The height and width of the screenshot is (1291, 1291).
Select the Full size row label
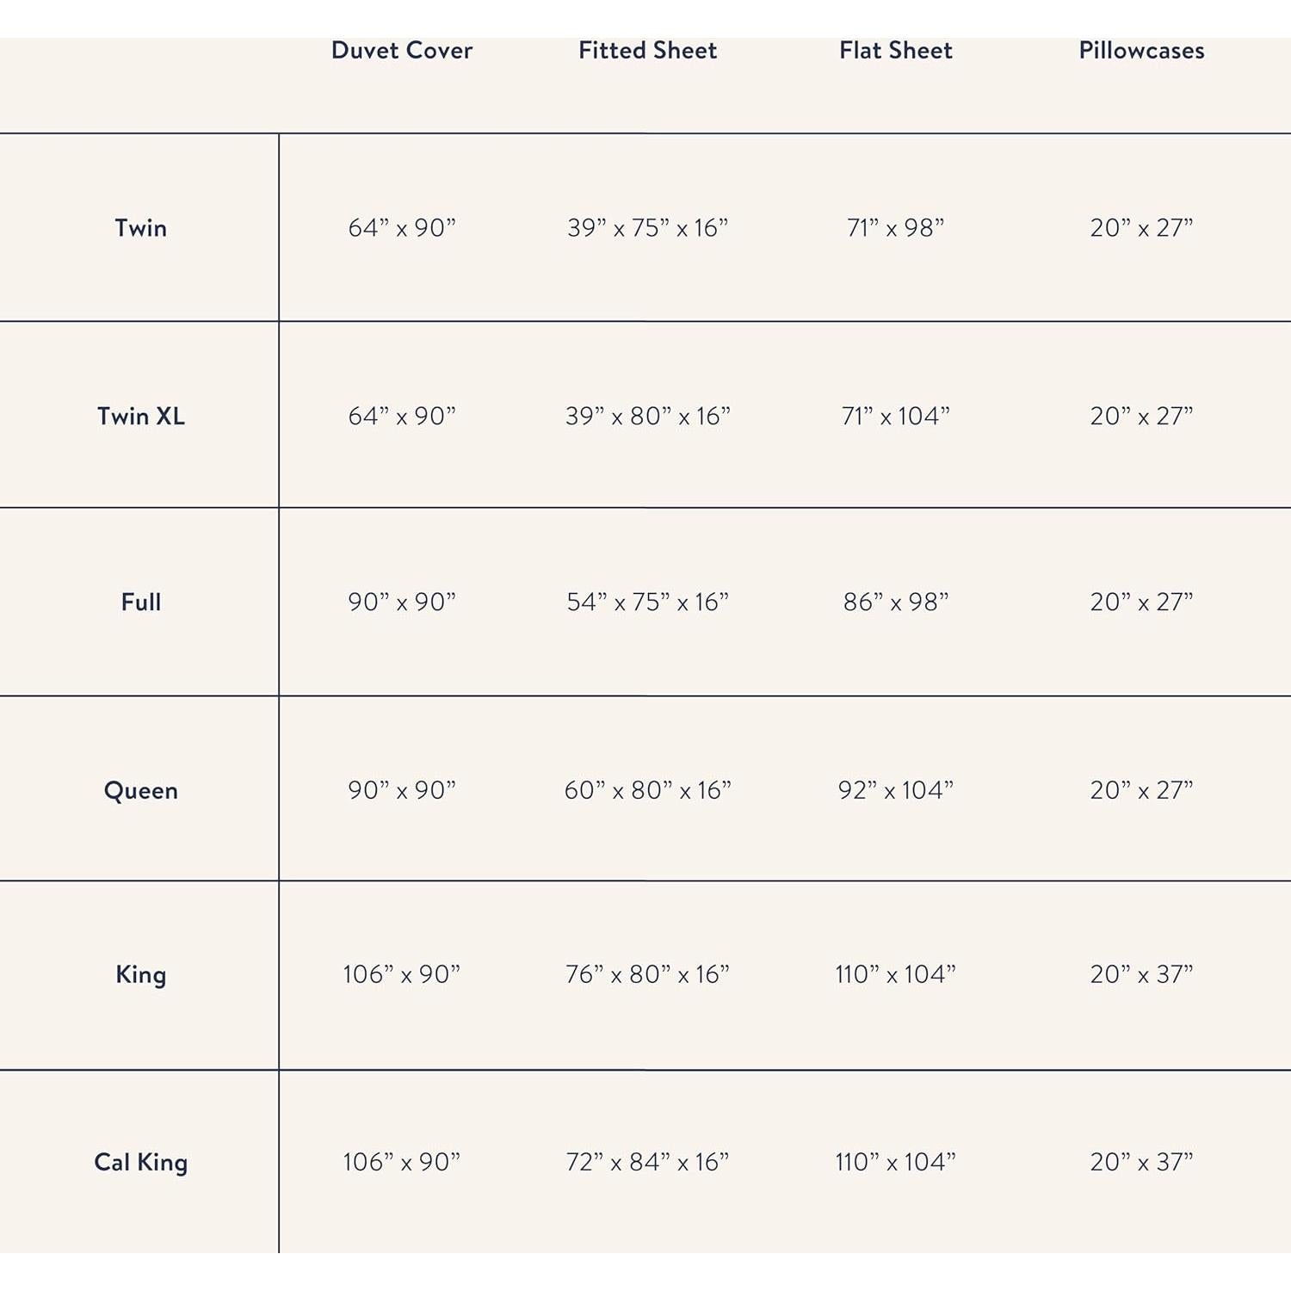click(140, 602)
